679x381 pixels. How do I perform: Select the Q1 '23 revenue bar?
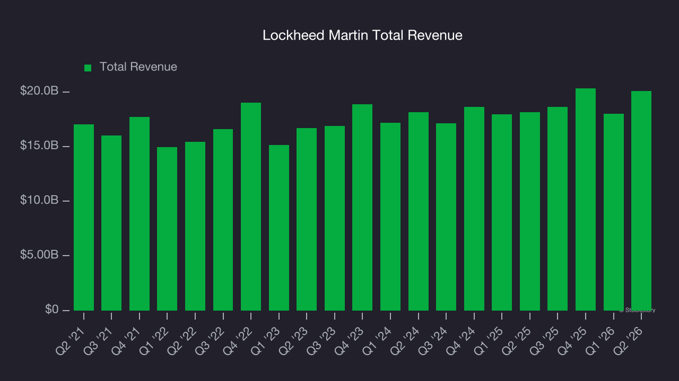pyautogui.click(x=279, y=228)
